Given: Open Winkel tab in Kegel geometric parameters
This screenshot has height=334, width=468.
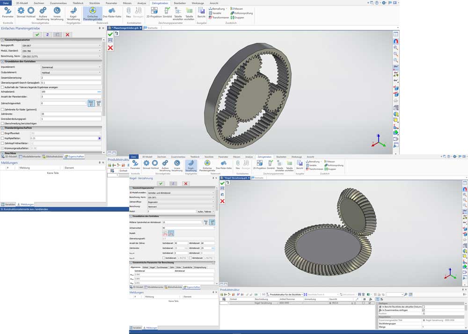Looking at the screenshot, I should (x=145, y=268).
